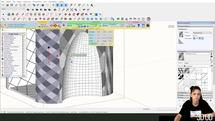
Task: Open the Файл menu
Action: click(3, 2)
